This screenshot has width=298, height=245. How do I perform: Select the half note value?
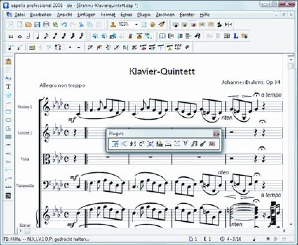pyautogui.click(x=28, y=36)
